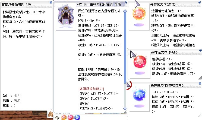The height and width of the screenshot is (120, 202).
Task: Click the '系列 : 卡片' row
Action: point(12,96)
